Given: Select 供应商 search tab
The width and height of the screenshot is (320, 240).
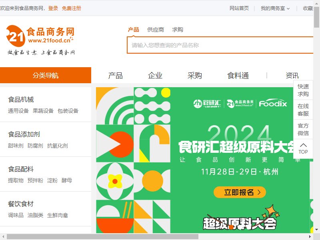Looking at the screenshot, I should (x=156, y=30).
